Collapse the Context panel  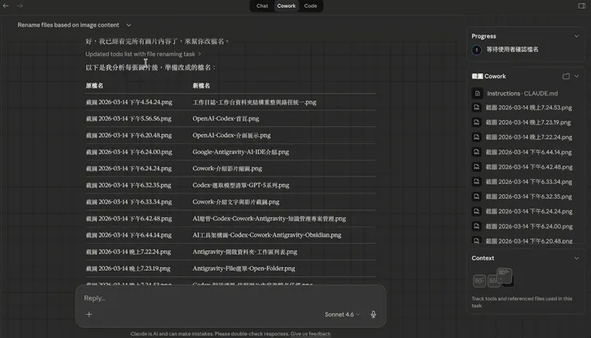pyautogui.click(x=577, y=258)
